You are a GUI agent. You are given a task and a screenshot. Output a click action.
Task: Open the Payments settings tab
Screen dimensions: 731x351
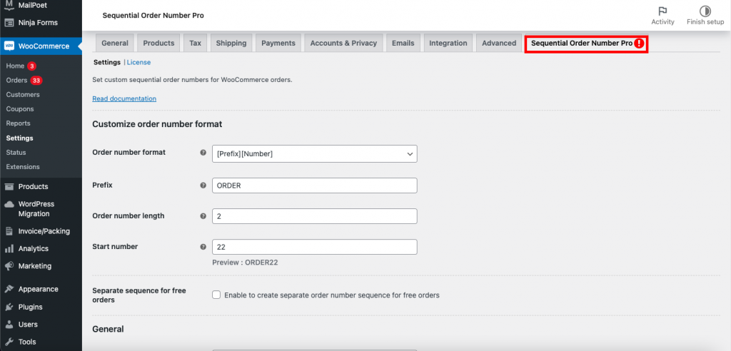[x=278, y=43]
